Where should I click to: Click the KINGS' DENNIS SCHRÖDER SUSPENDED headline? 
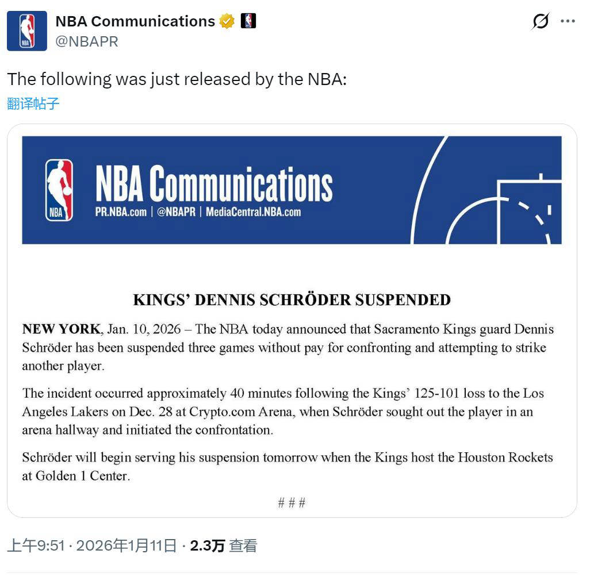pos(292,300)
